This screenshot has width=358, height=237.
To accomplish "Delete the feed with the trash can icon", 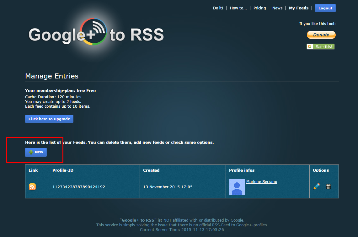I will pos(329,186).
